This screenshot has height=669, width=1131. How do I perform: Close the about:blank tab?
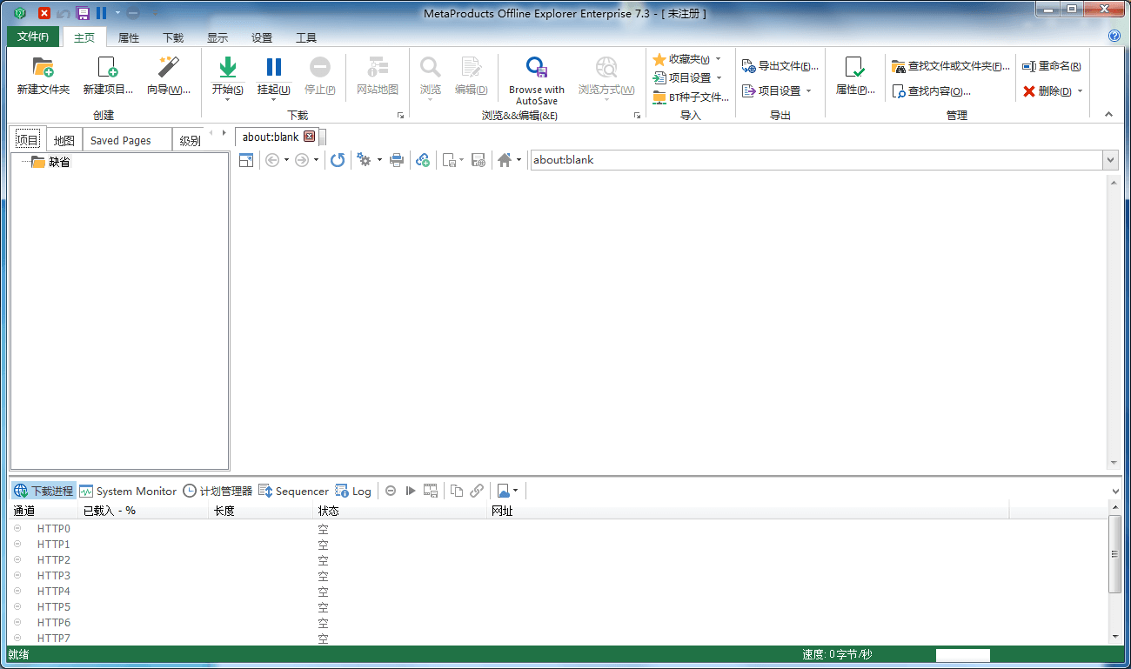click(x=309, y=137)
